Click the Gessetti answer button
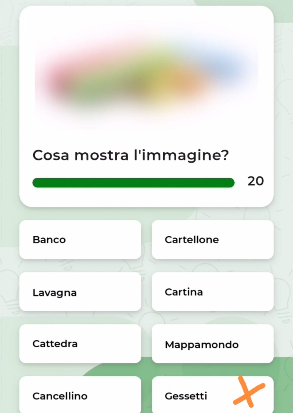The height and width of the screenshot is (413, 293). coord(212,395)
